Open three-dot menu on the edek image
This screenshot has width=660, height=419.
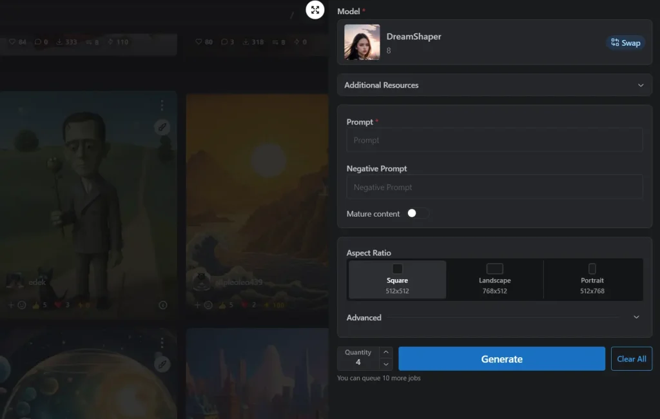[x=162, y=105]
